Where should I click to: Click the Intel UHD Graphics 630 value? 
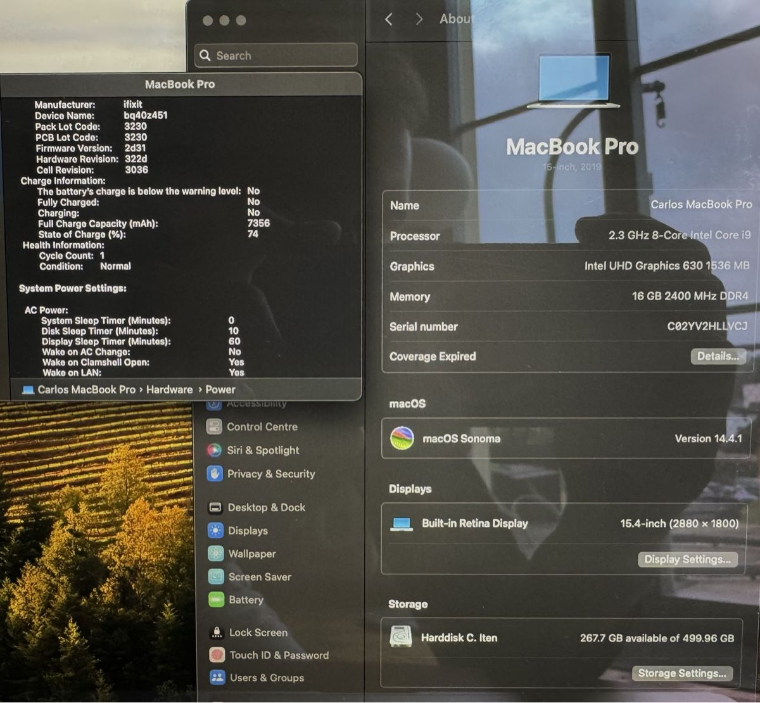coord(667,265)
